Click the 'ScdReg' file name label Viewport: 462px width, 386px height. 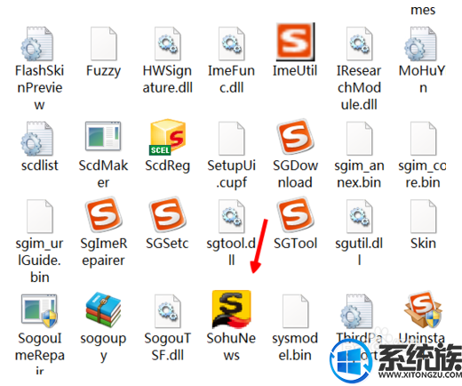coord(167,166)
